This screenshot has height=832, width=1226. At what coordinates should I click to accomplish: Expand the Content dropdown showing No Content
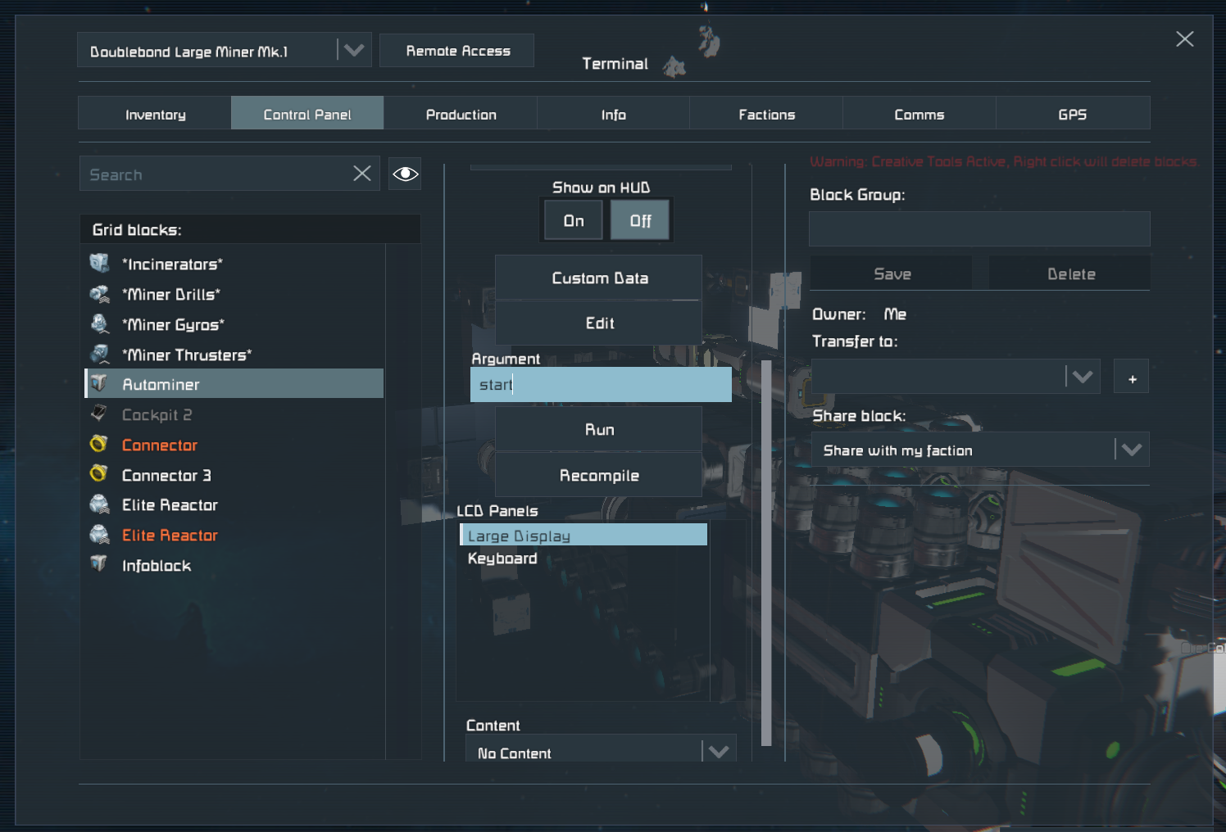(x=719, y=750)
